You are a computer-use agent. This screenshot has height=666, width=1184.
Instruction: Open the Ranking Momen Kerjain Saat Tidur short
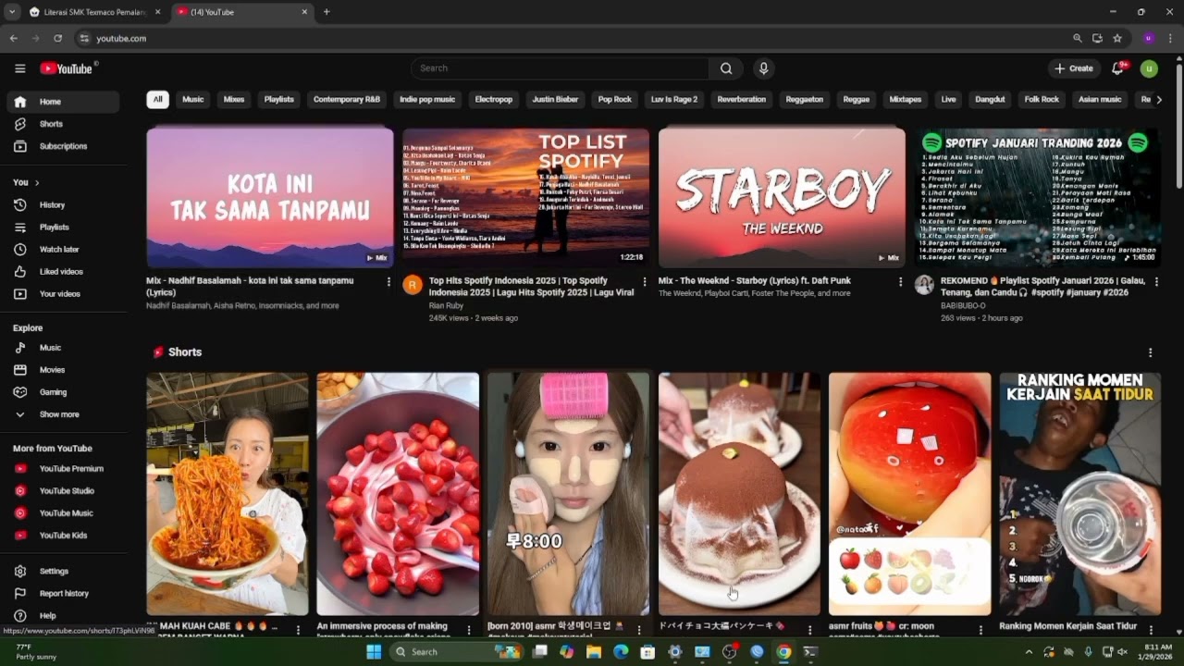pyautogui.click(x=1080, y=494)
